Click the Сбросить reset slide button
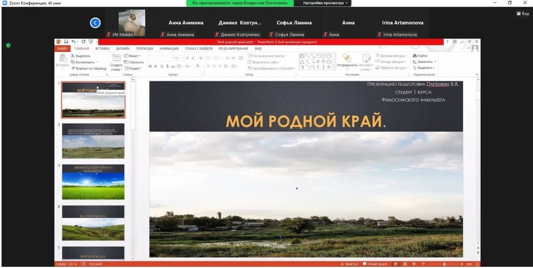Screen dimensions: 533x268 [133, 62]
